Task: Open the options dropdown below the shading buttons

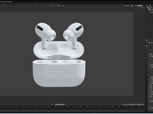Action: click(x=143, y=8)
